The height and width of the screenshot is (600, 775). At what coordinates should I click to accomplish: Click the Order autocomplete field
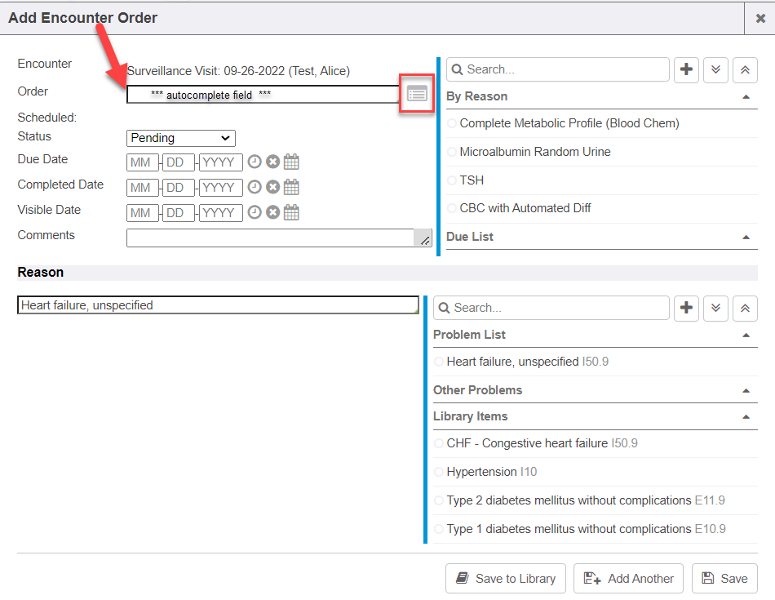click(x=261, y=95)
